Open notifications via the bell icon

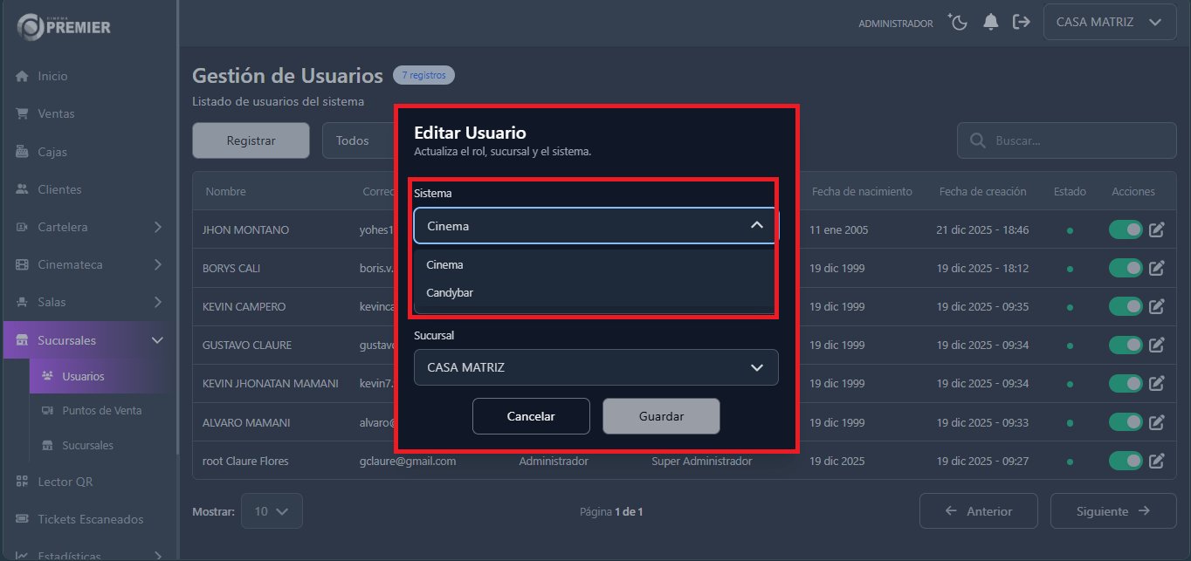[x=991, y=23]
